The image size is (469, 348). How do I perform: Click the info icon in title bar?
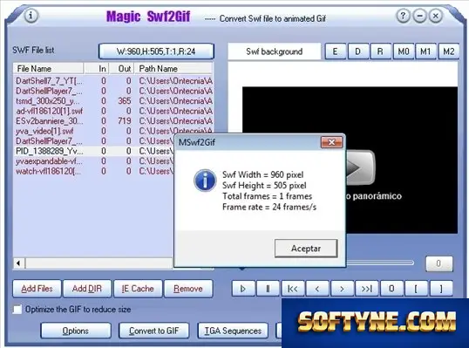point(31,16)
